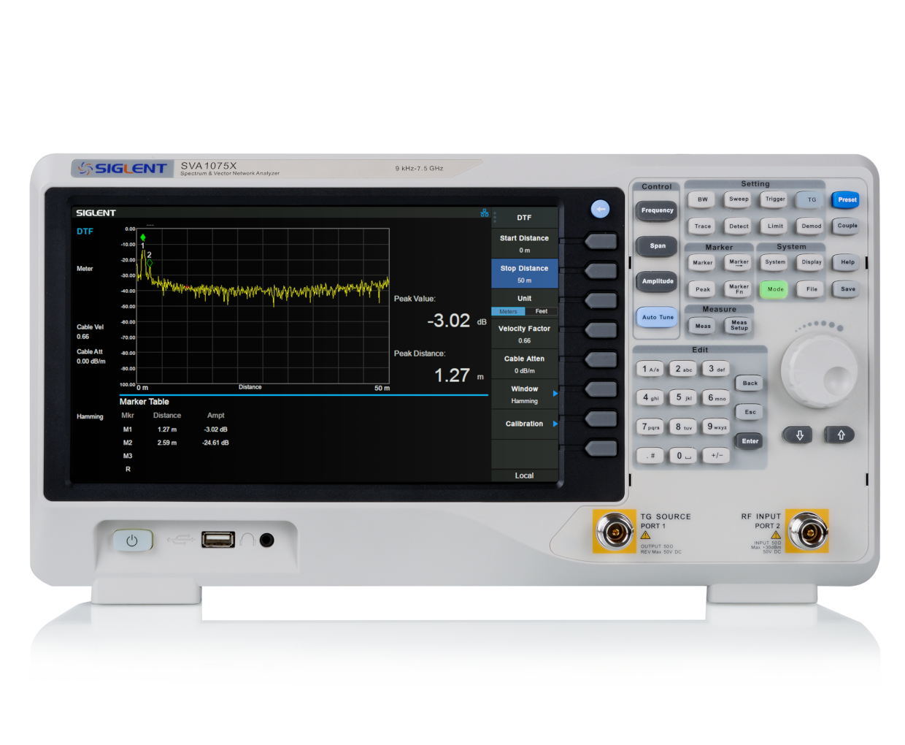Select Meters as the distance unit
This screenshot has width=905, height=745.
tap(508, 311)
